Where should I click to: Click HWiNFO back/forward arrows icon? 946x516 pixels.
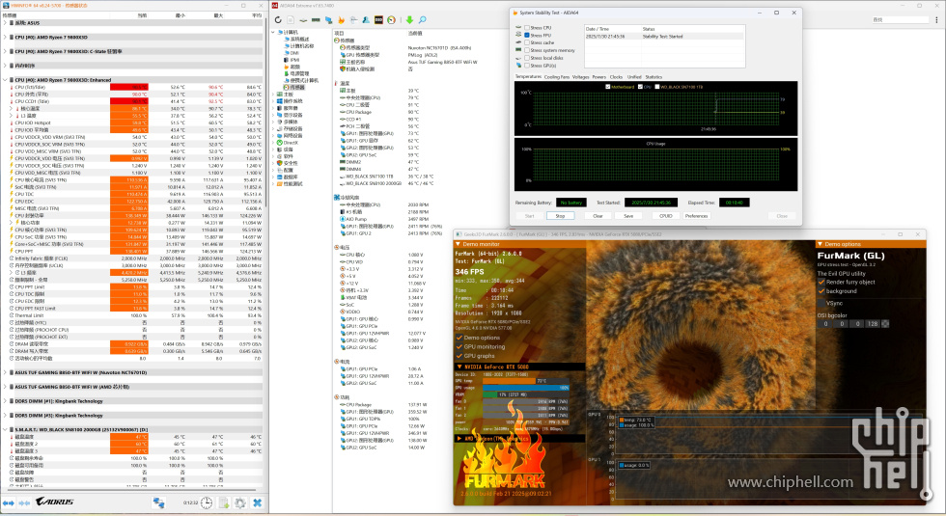9,502
